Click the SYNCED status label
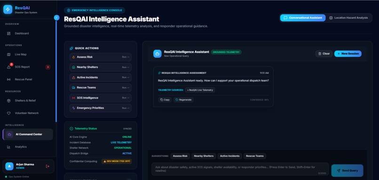This screenshot has height=180, width=379. click(127, 129)
